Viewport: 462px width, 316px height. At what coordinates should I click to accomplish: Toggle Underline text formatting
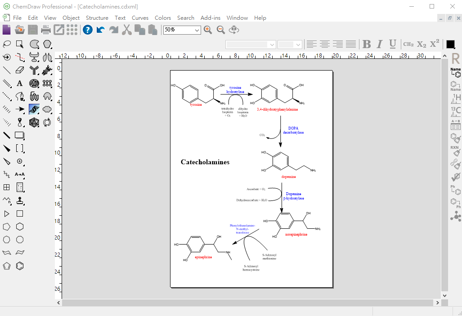(392, 44)
